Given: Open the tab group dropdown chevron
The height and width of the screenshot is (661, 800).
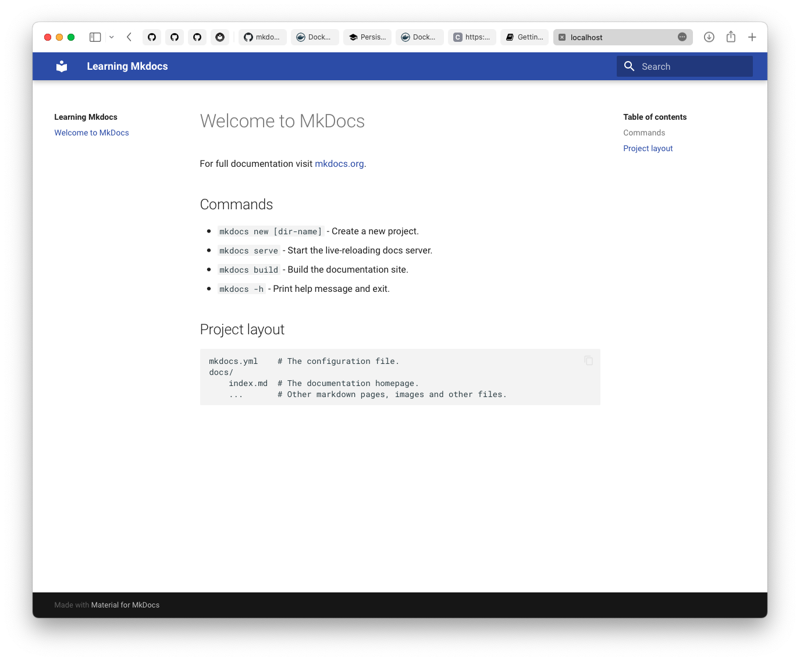Looking at the screenshot, I should [x=111, y=37].
